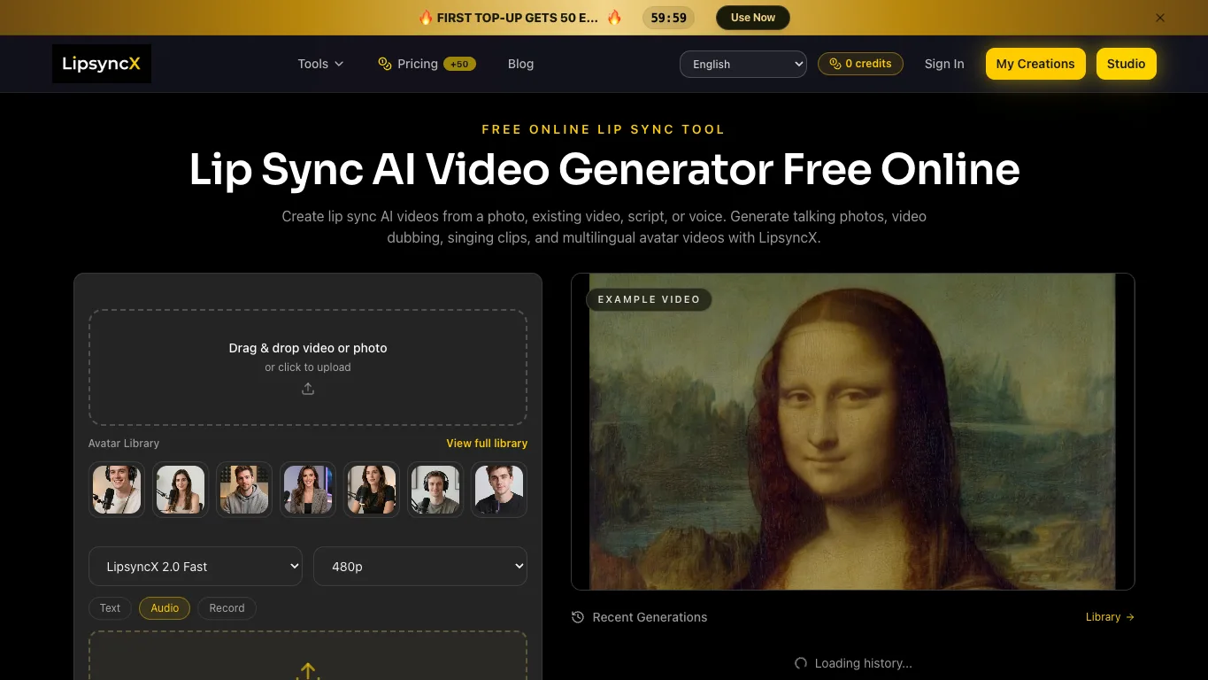Select the sixth avatar, man with headset

pos(435,490)
